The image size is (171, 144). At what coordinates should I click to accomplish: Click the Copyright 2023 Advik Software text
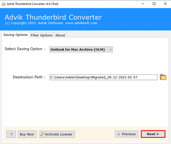(51, 23)
